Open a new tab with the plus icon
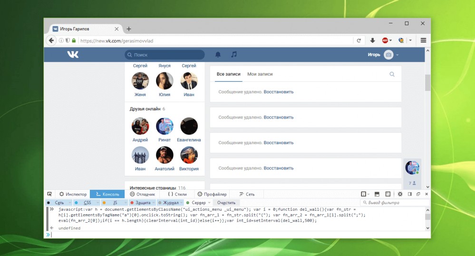Viewport: 475px width, 256px height. [129, 29]
